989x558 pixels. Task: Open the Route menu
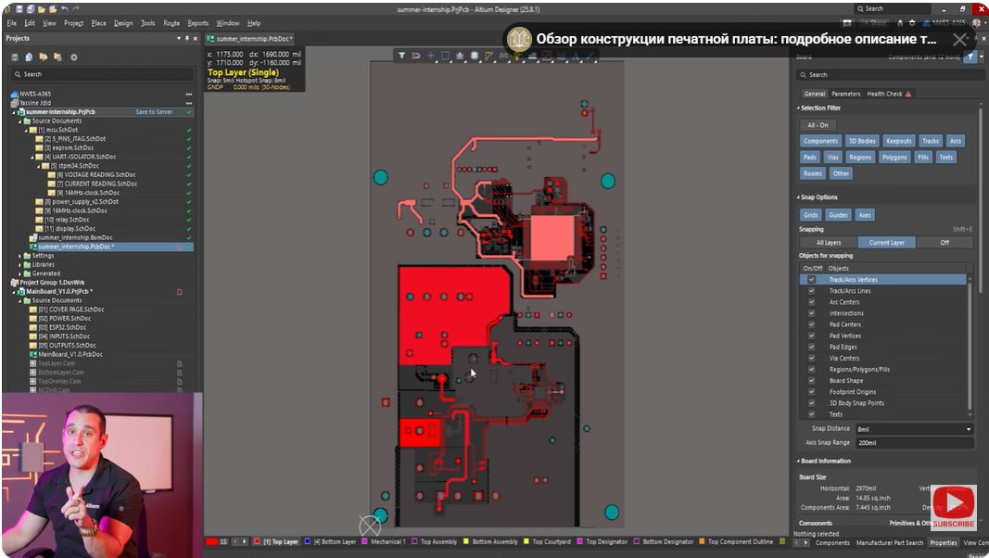tap(171, 23)
